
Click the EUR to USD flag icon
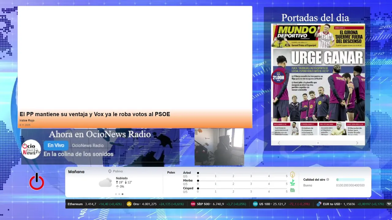coord(319,204)
